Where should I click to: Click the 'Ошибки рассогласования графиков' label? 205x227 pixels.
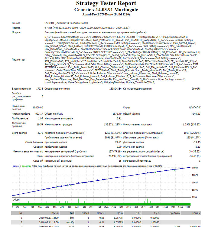[x=21, y=96]
